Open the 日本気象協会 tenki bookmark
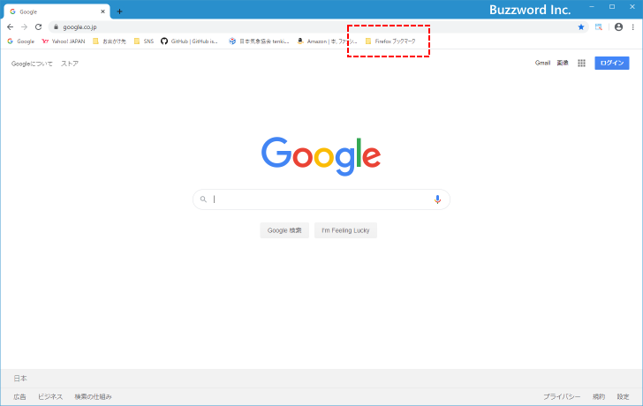Viewport: 643px width, 406px height. [259, 41]
